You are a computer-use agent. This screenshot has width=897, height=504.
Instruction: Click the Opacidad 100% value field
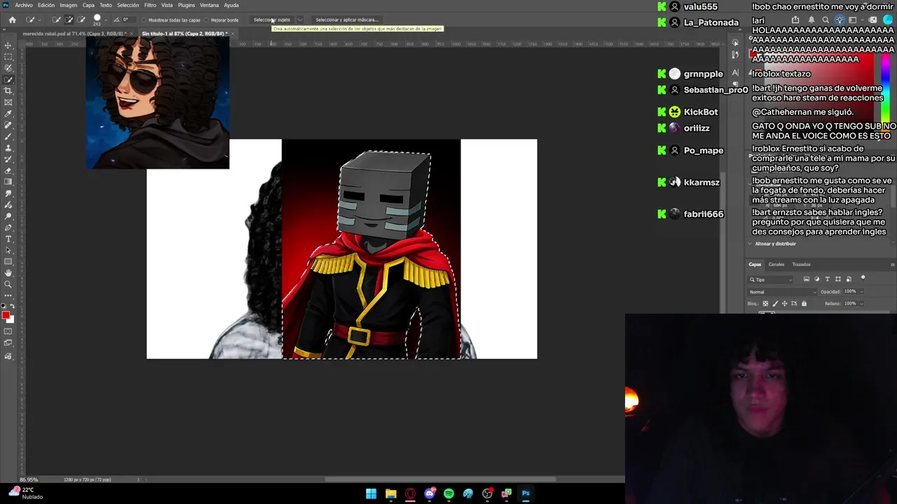click(x=850, y=292)
